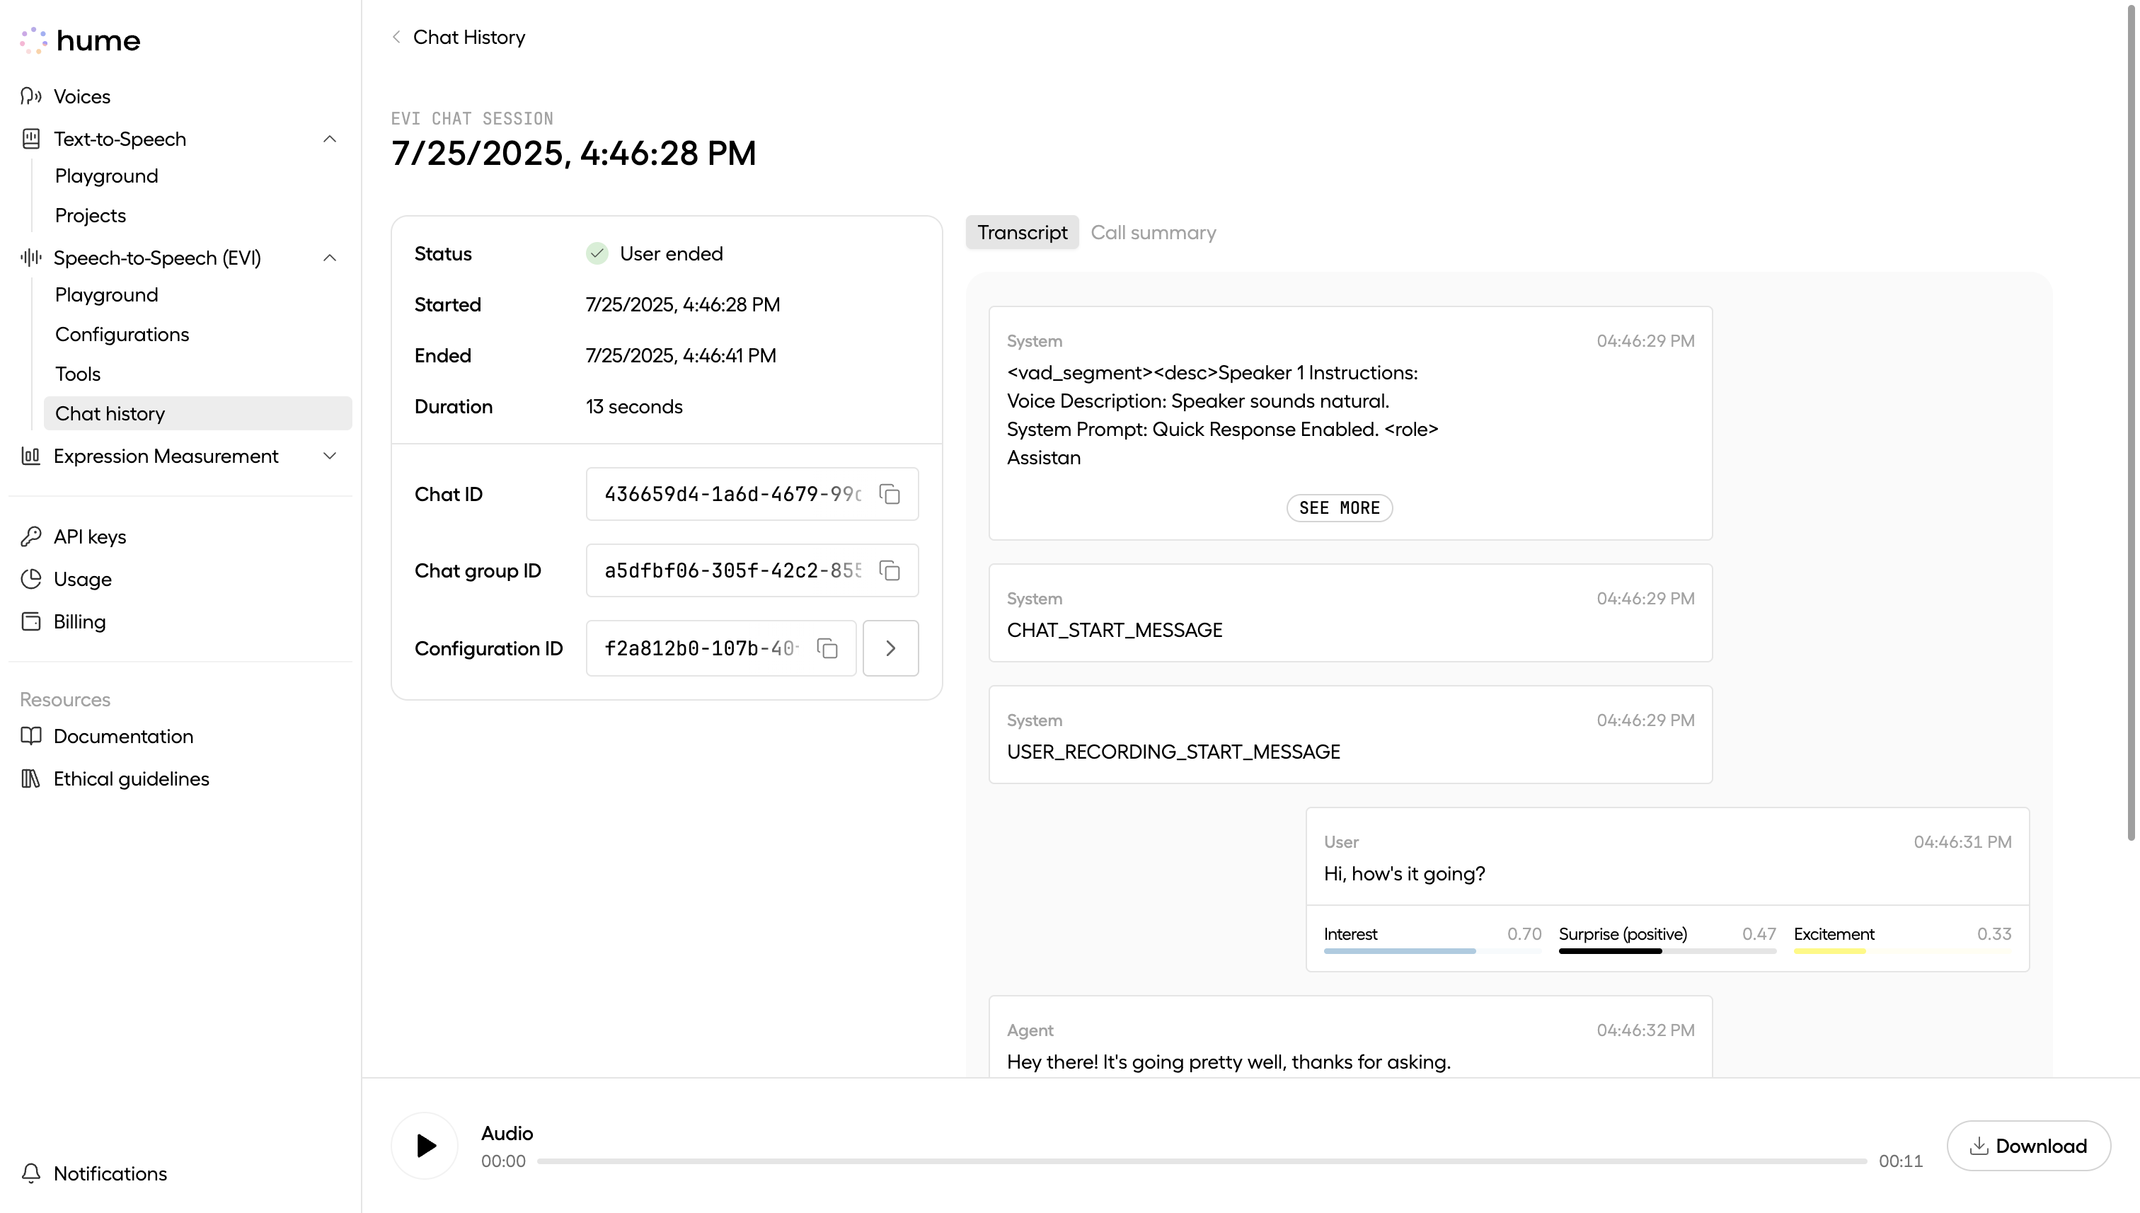Copy the Chat group ID
Screen dimensions: 2140x1213
(x=890, y=570)
